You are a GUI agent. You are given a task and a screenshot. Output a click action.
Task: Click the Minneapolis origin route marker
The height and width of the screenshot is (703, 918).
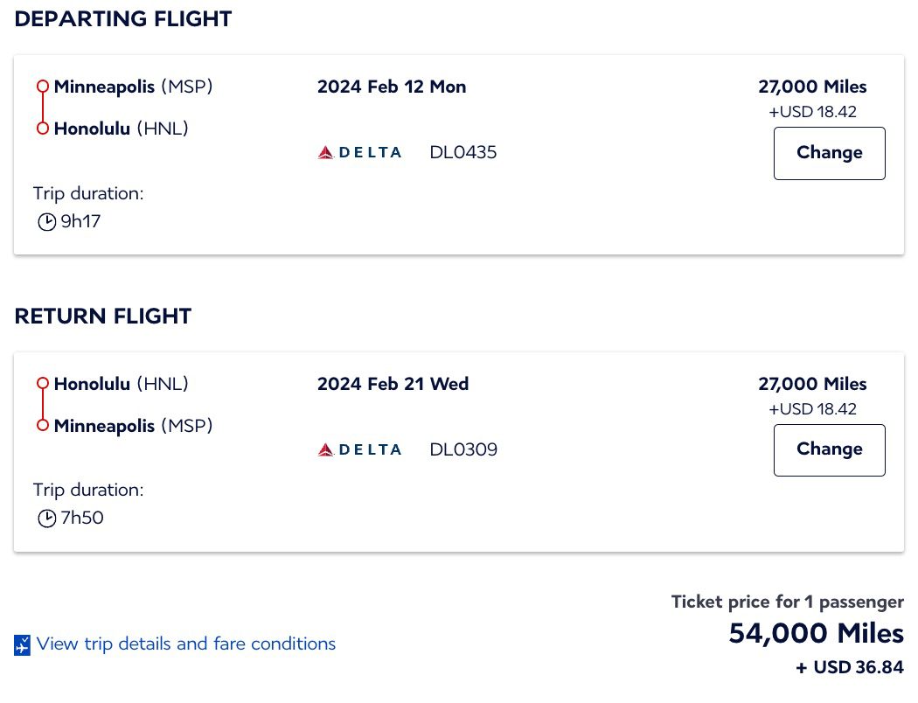[x=42, y=86]
